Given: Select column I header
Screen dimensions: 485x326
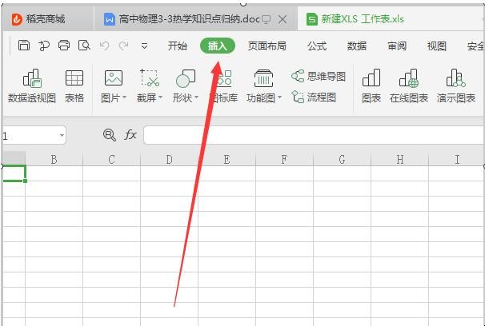Looking at the screenshot, I should tap(457, 159).
